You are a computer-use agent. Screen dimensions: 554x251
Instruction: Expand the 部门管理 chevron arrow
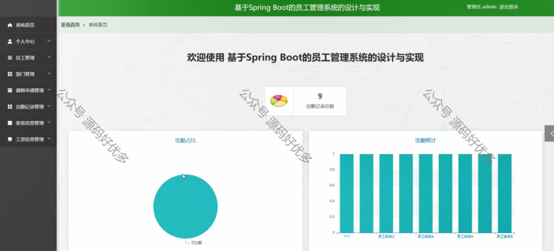coord(49,73)
